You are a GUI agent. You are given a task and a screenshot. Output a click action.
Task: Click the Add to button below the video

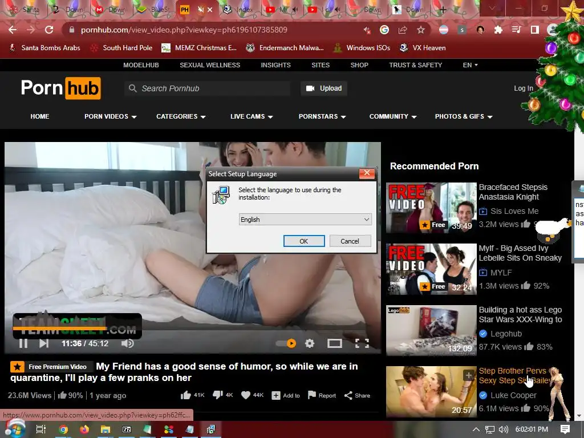click(286, 395)
